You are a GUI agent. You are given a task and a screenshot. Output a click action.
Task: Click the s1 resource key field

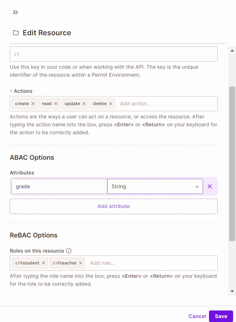click(x=114, y=54)
